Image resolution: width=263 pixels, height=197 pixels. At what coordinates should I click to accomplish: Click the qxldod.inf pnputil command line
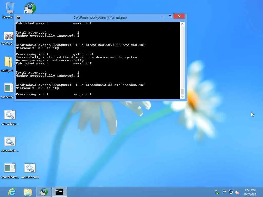pyautogui.click(x=80, y=45)
